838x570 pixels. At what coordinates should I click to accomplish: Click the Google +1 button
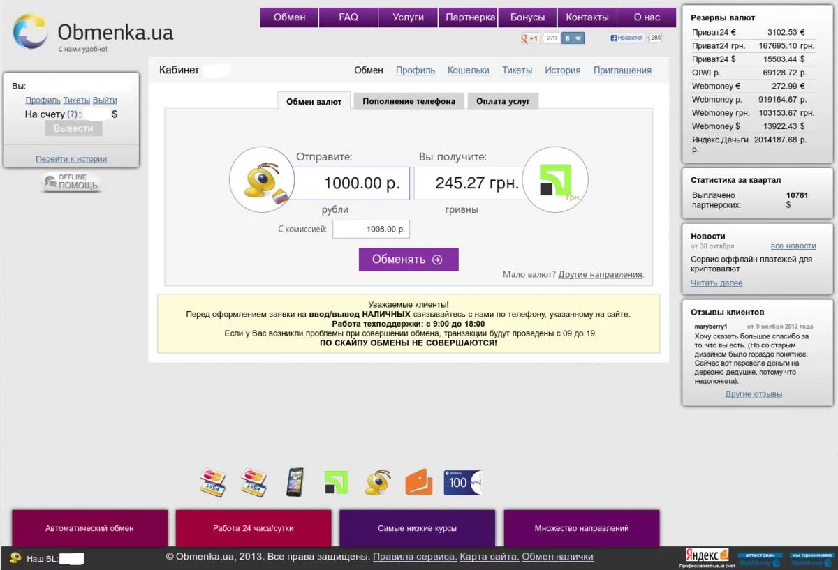530,38
